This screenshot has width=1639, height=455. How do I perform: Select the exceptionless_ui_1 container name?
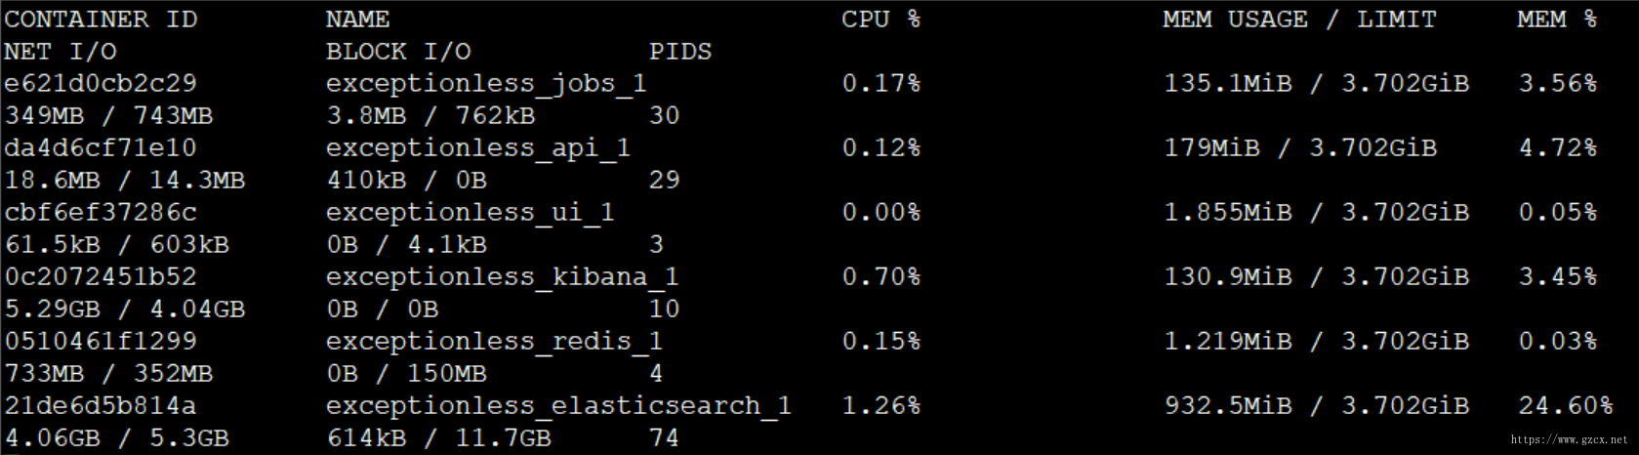471,214
